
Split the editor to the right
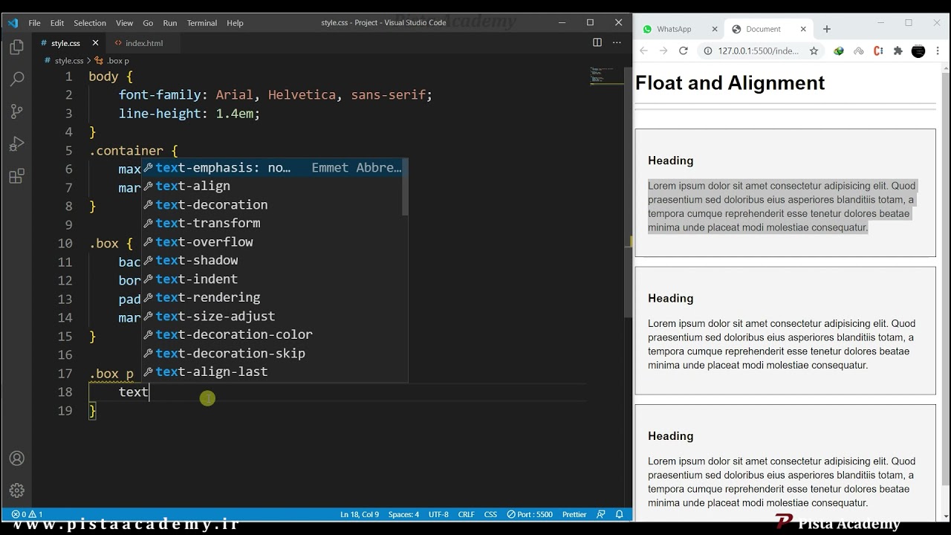(x=597, y=43)
